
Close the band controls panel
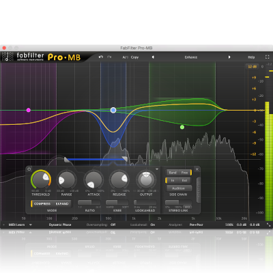click(x=197, y=169)
